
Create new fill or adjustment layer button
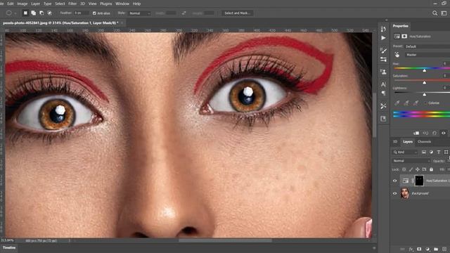[x=427, y=249]
